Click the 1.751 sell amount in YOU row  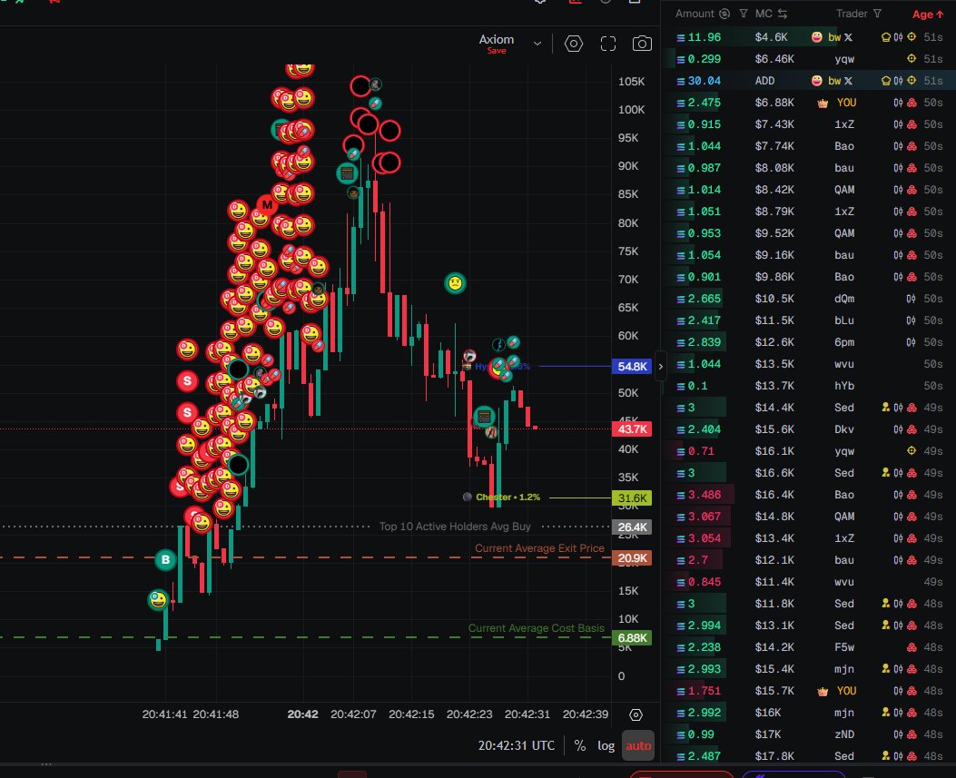704,691
